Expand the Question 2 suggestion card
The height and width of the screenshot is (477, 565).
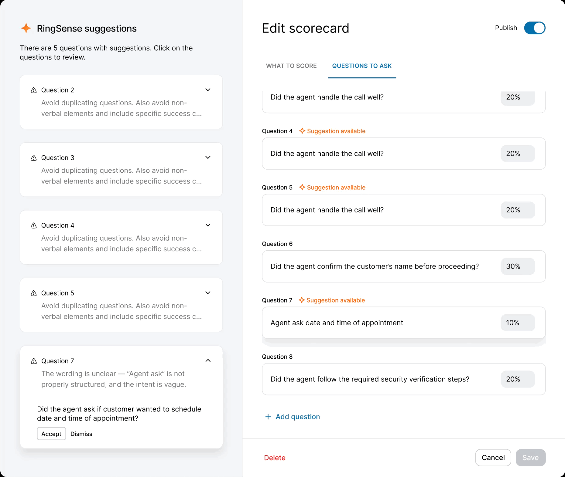click(x=208, y=90)
